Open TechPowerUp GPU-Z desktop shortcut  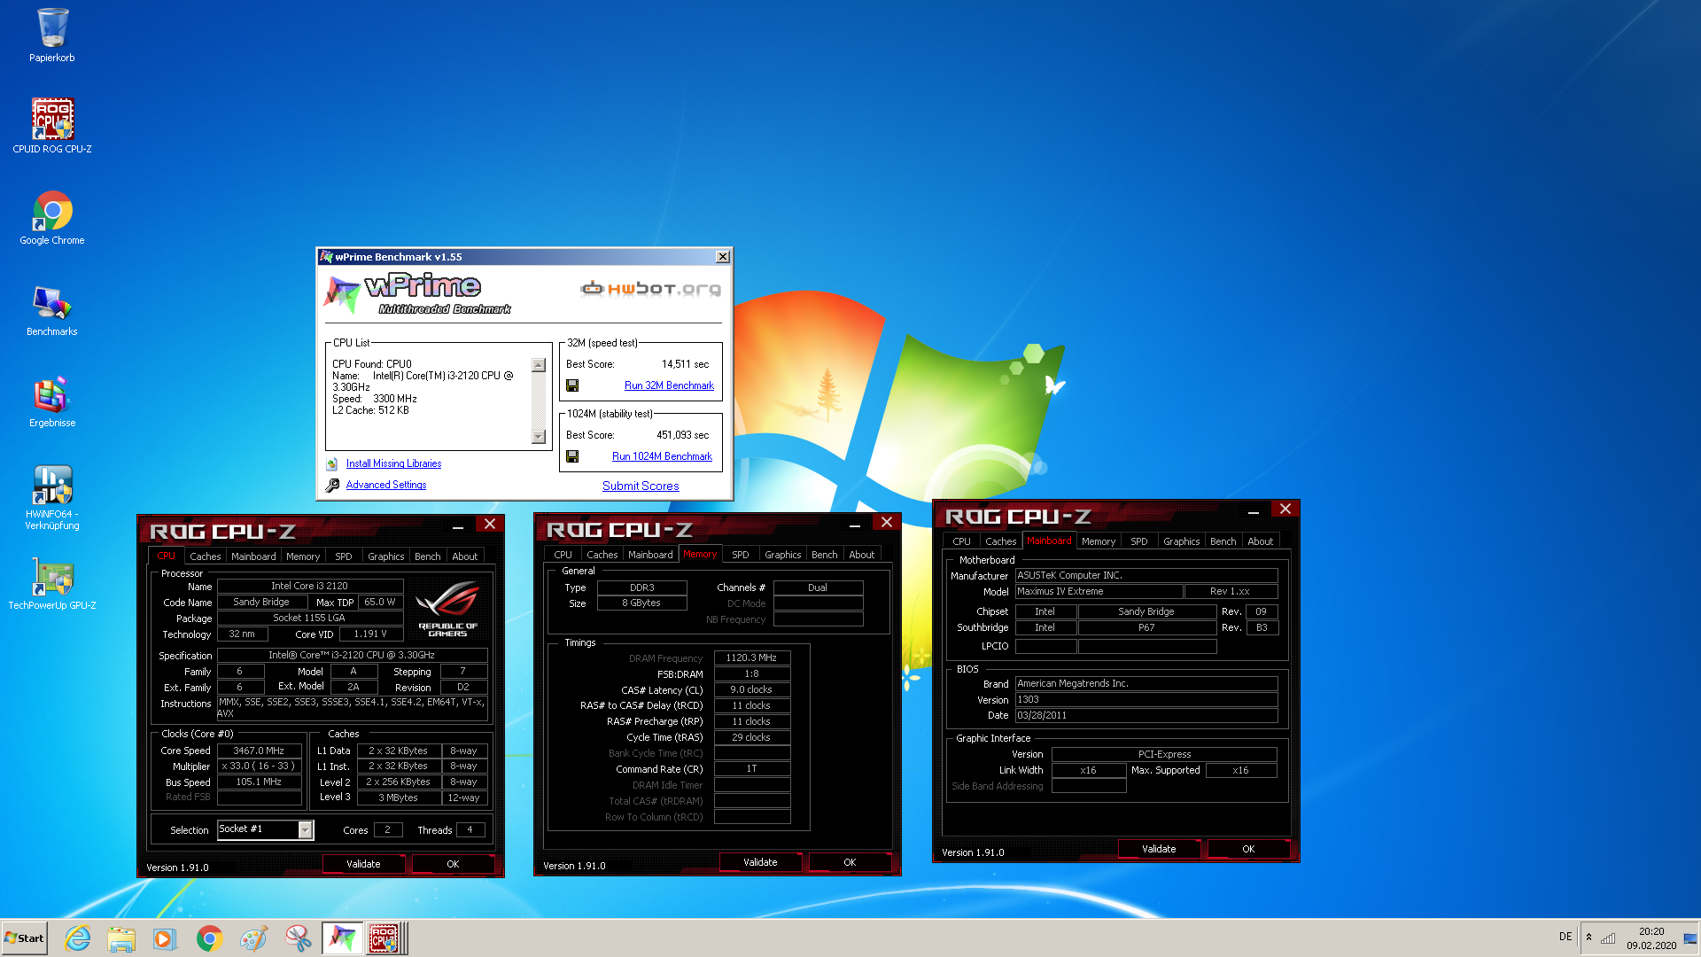pyautogui.click(x=52, y=585)
